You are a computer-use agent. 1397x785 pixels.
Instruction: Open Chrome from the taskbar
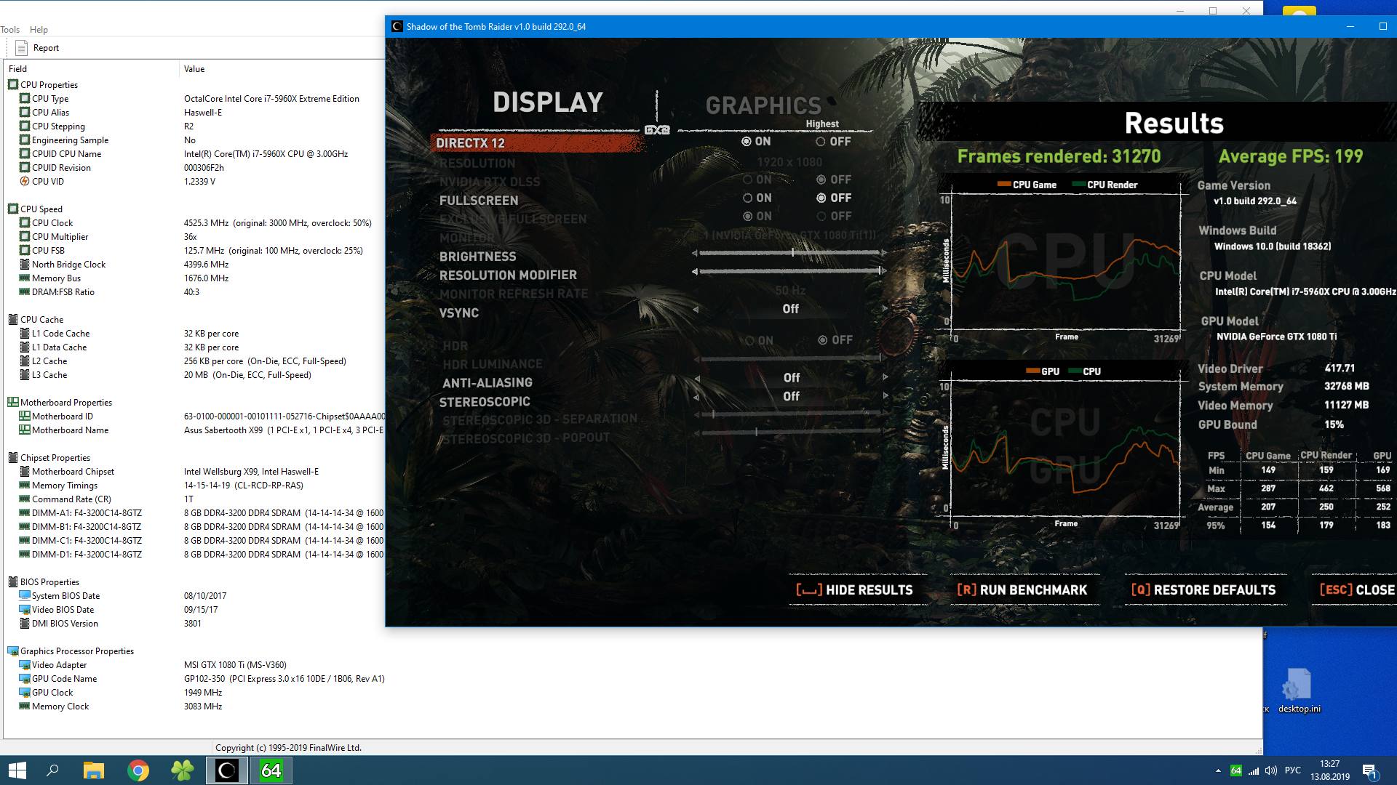click(138, 770)
